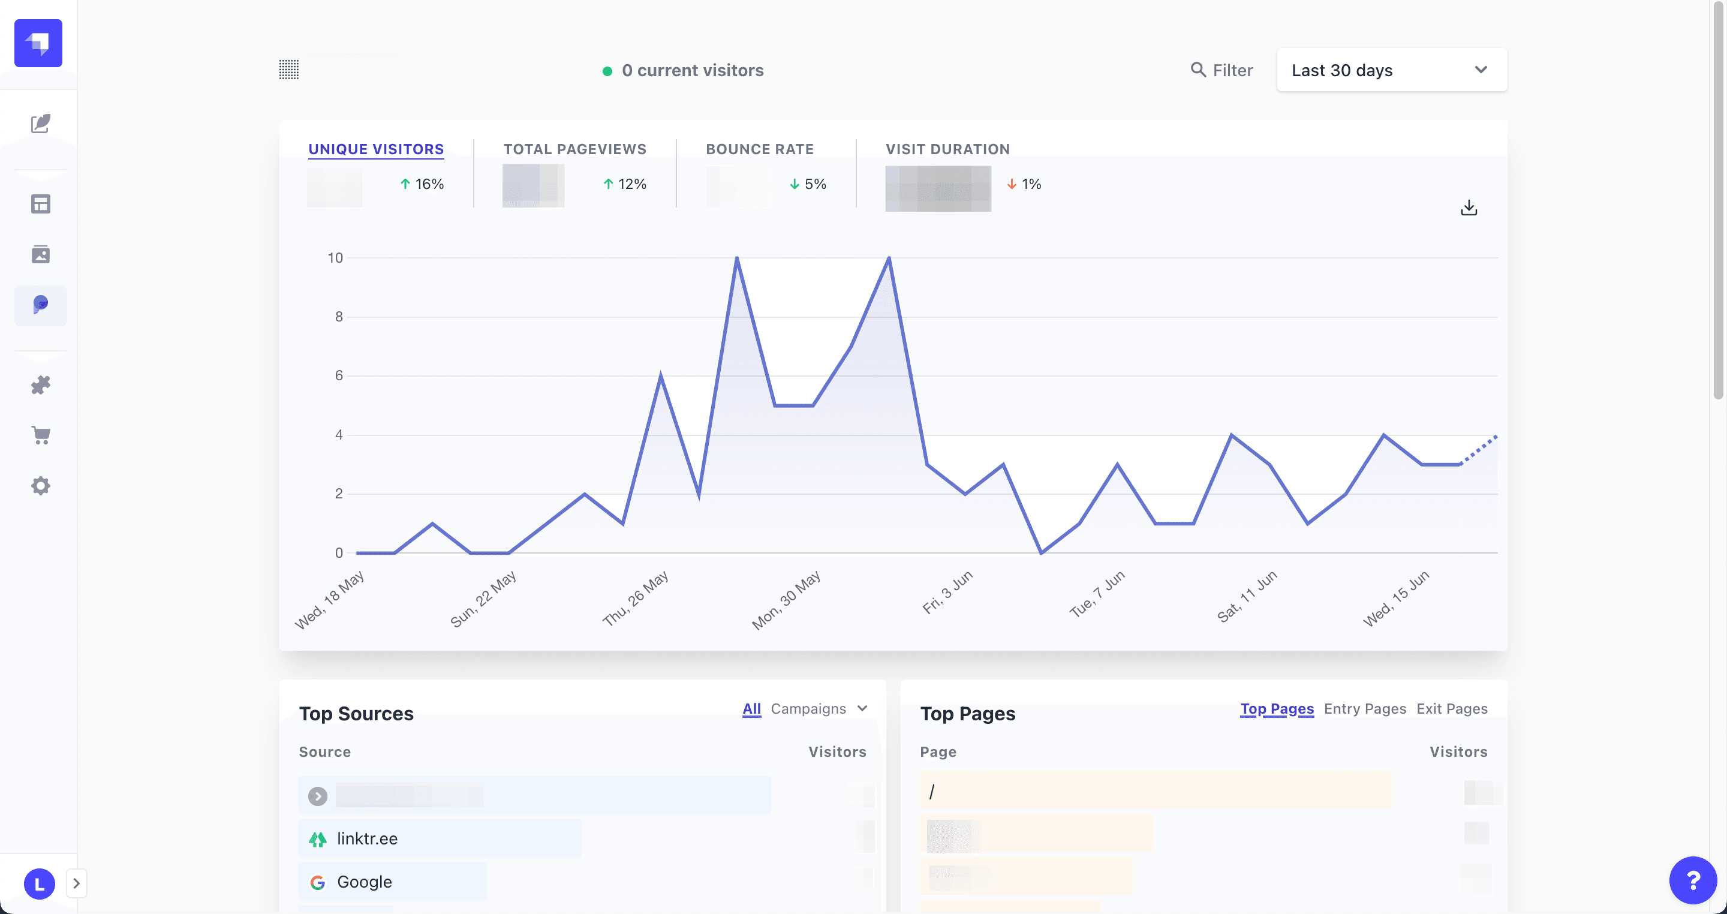Open the shopping cart icon in sidebar

tap(41, 435)
